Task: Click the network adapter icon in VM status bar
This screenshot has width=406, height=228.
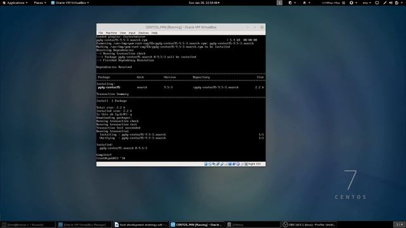Action: pos(218,164)
